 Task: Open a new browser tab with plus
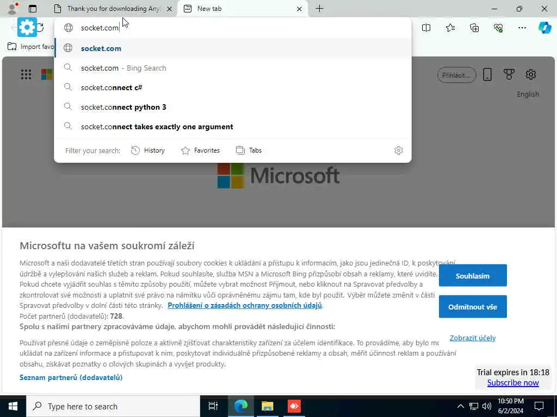coord(319,9)
